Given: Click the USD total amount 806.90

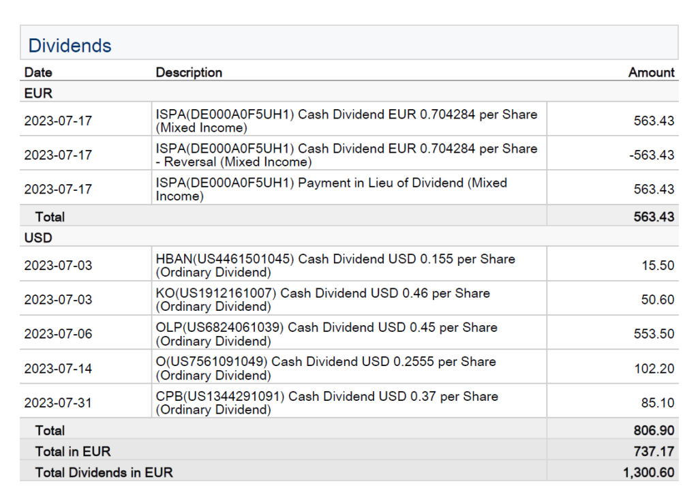Looking at the screenshot, I should 654,431.
